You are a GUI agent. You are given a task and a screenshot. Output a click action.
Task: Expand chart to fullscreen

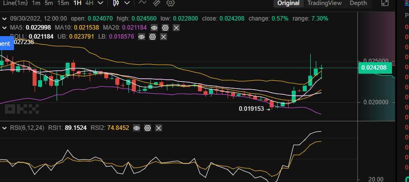(x=385, y=3)
